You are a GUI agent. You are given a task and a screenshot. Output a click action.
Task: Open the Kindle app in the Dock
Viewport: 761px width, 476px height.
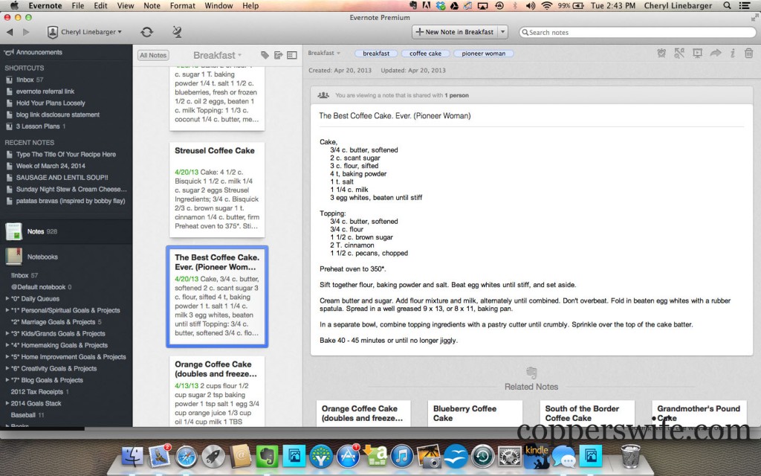coord(537,456)
